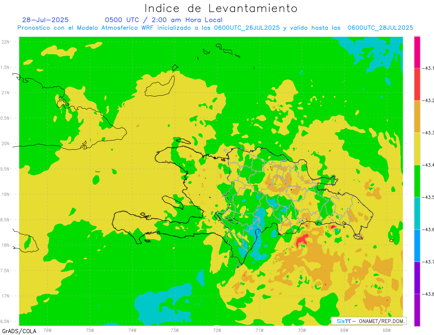Click legend value '-43.7'
This screenshot has width=434, height=335.
pos(429,262)
